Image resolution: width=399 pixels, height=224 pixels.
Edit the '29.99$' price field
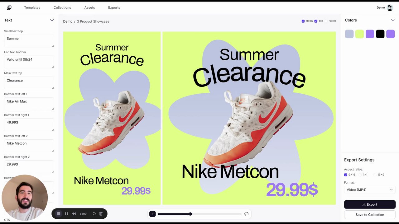click(x=29, y=167)
